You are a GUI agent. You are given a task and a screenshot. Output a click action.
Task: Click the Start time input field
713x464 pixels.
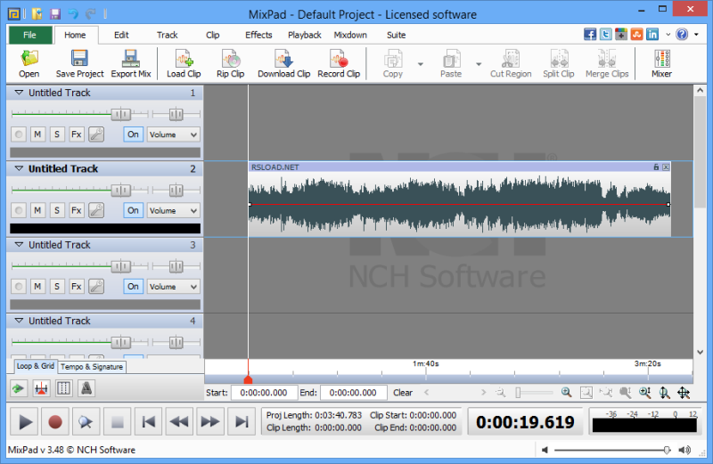[264, 393]
